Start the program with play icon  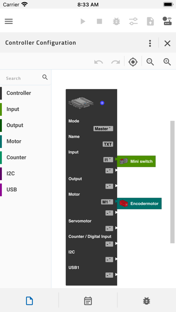83,21
